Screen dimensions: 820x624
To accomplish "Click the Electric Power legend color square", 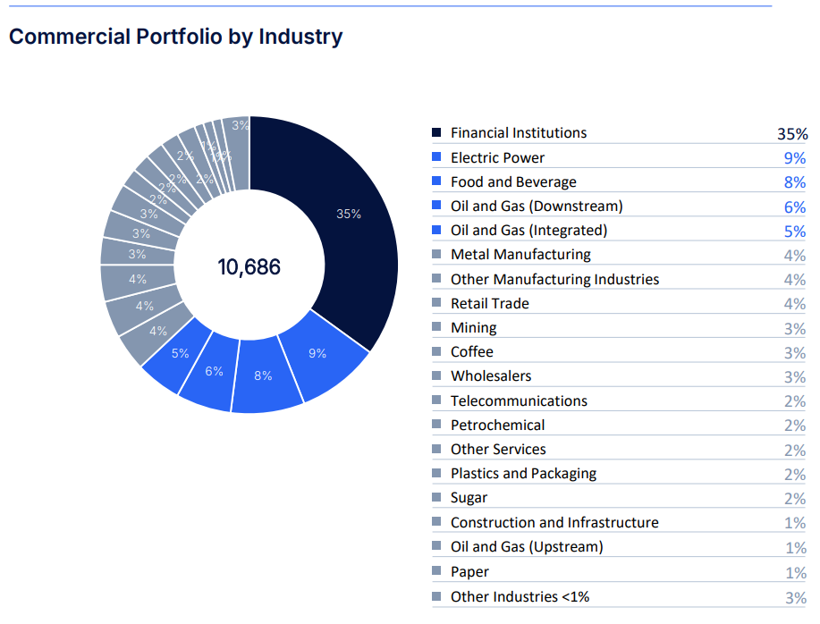I will pos(436,157).
